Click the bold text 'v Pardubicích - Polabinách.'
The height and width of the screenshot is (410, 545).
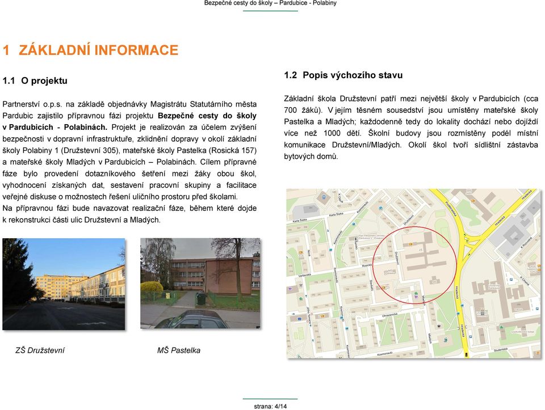55,128
